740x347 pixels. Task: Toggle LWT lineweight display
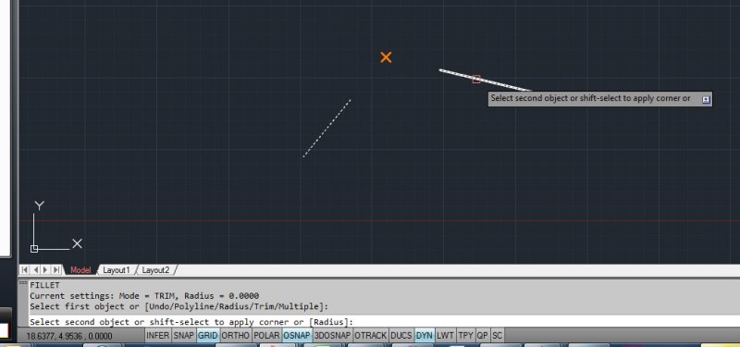click(x=445, y=336)
